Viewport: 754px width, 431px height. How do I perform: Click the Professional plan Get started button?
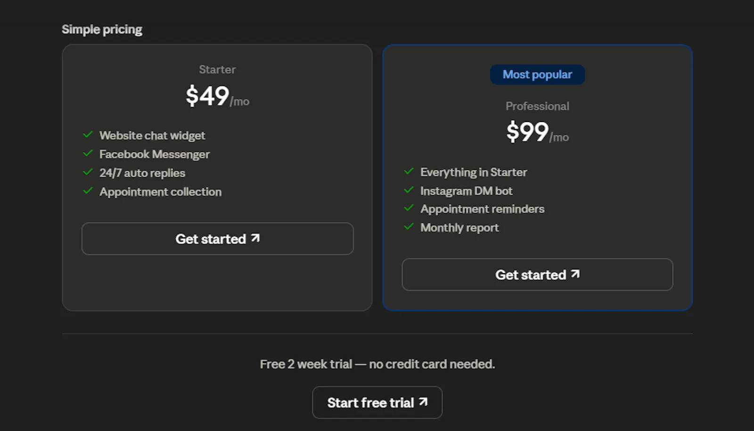(x=537, y=275)
